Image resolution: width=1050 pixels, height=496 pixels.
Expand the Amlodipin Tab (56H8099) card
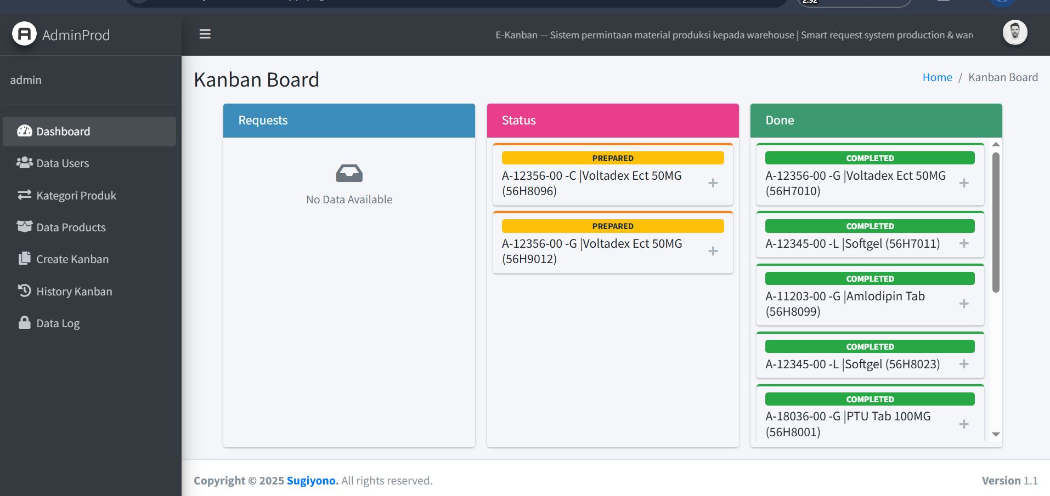pos(963,304)
